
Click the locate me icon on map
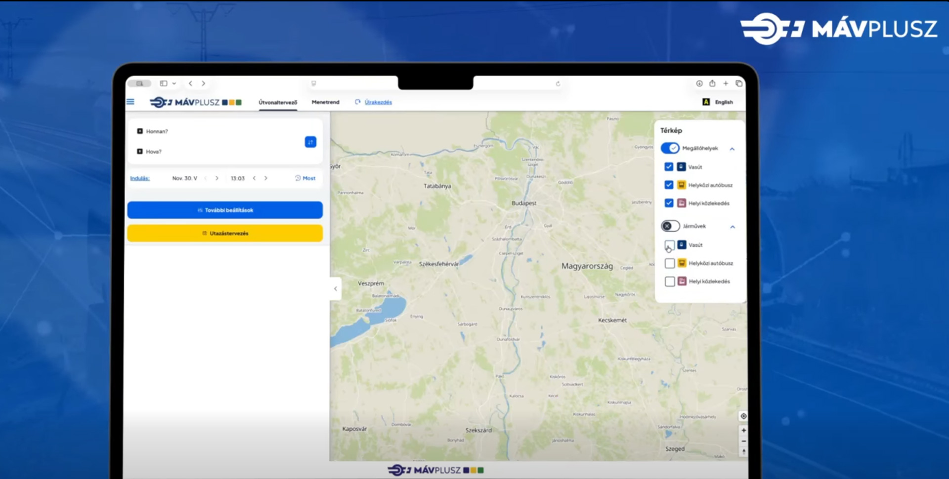743,416
